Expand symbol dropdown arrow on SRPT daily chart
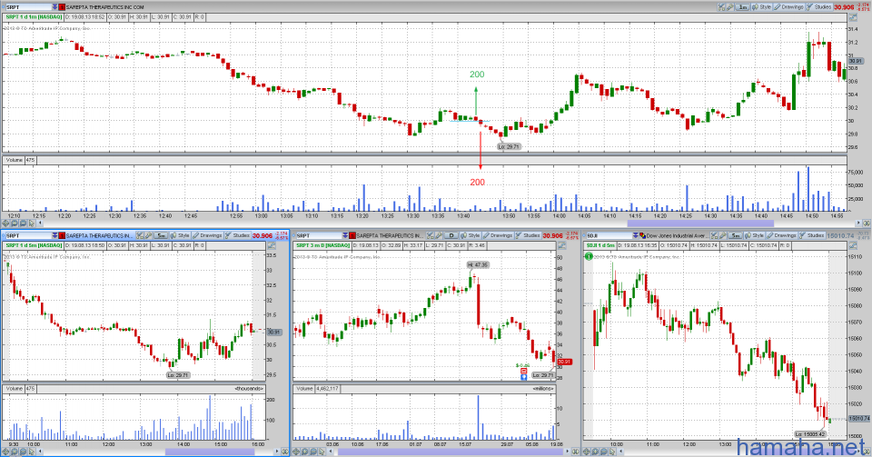This screenshot has width=872, height=457. 345,235
